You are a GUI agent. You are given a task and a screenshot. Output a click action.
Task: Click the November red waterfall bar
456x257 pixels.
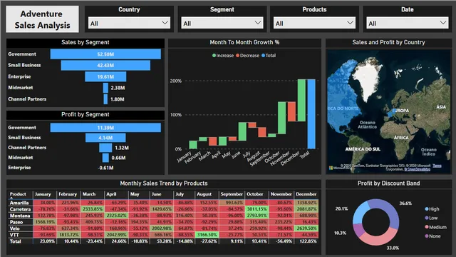click(x=291, y=111)
